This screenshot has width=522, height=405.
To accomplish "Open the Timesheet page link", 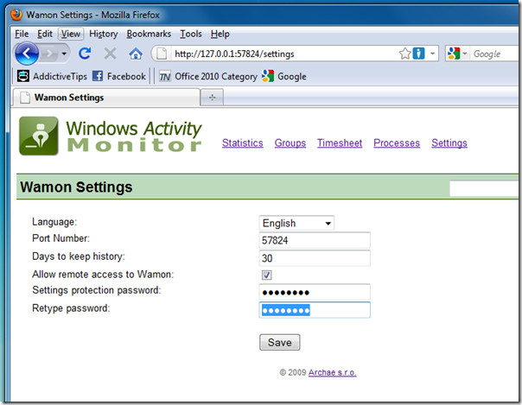I will point(340,143).
